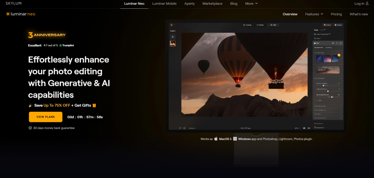Click the Log In link
The height and width of the screenshot is (178, 374).
coord(359,4)
